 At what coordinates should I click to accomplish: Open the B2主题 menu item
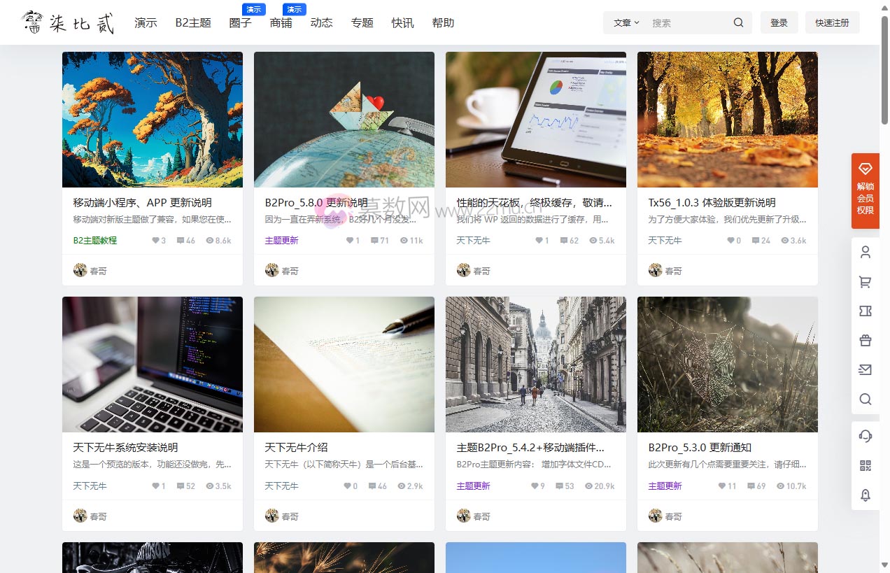coord(193,22)
